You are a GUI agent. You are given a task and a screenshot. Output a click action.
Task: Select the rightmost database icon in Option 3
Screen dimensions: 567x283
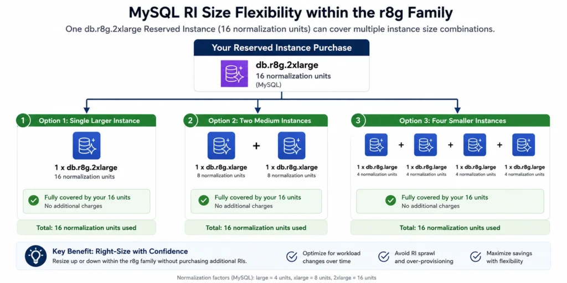click(524, 145)
